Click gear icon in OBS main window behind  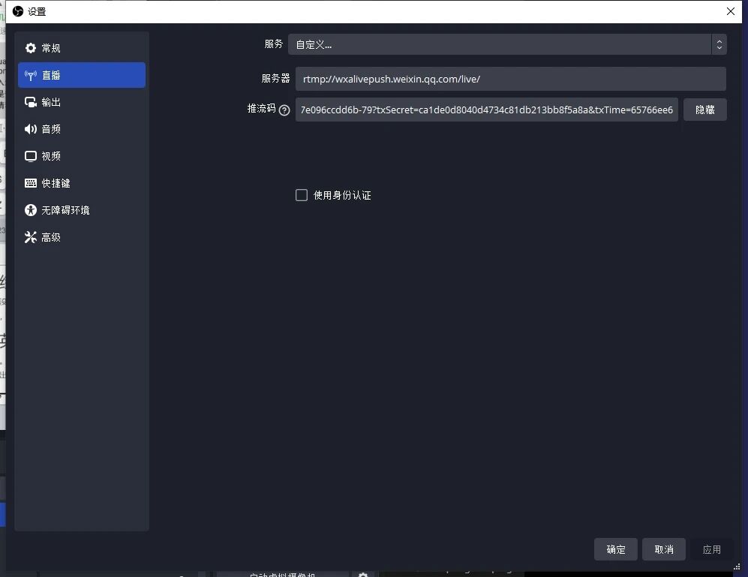[363, 574]
